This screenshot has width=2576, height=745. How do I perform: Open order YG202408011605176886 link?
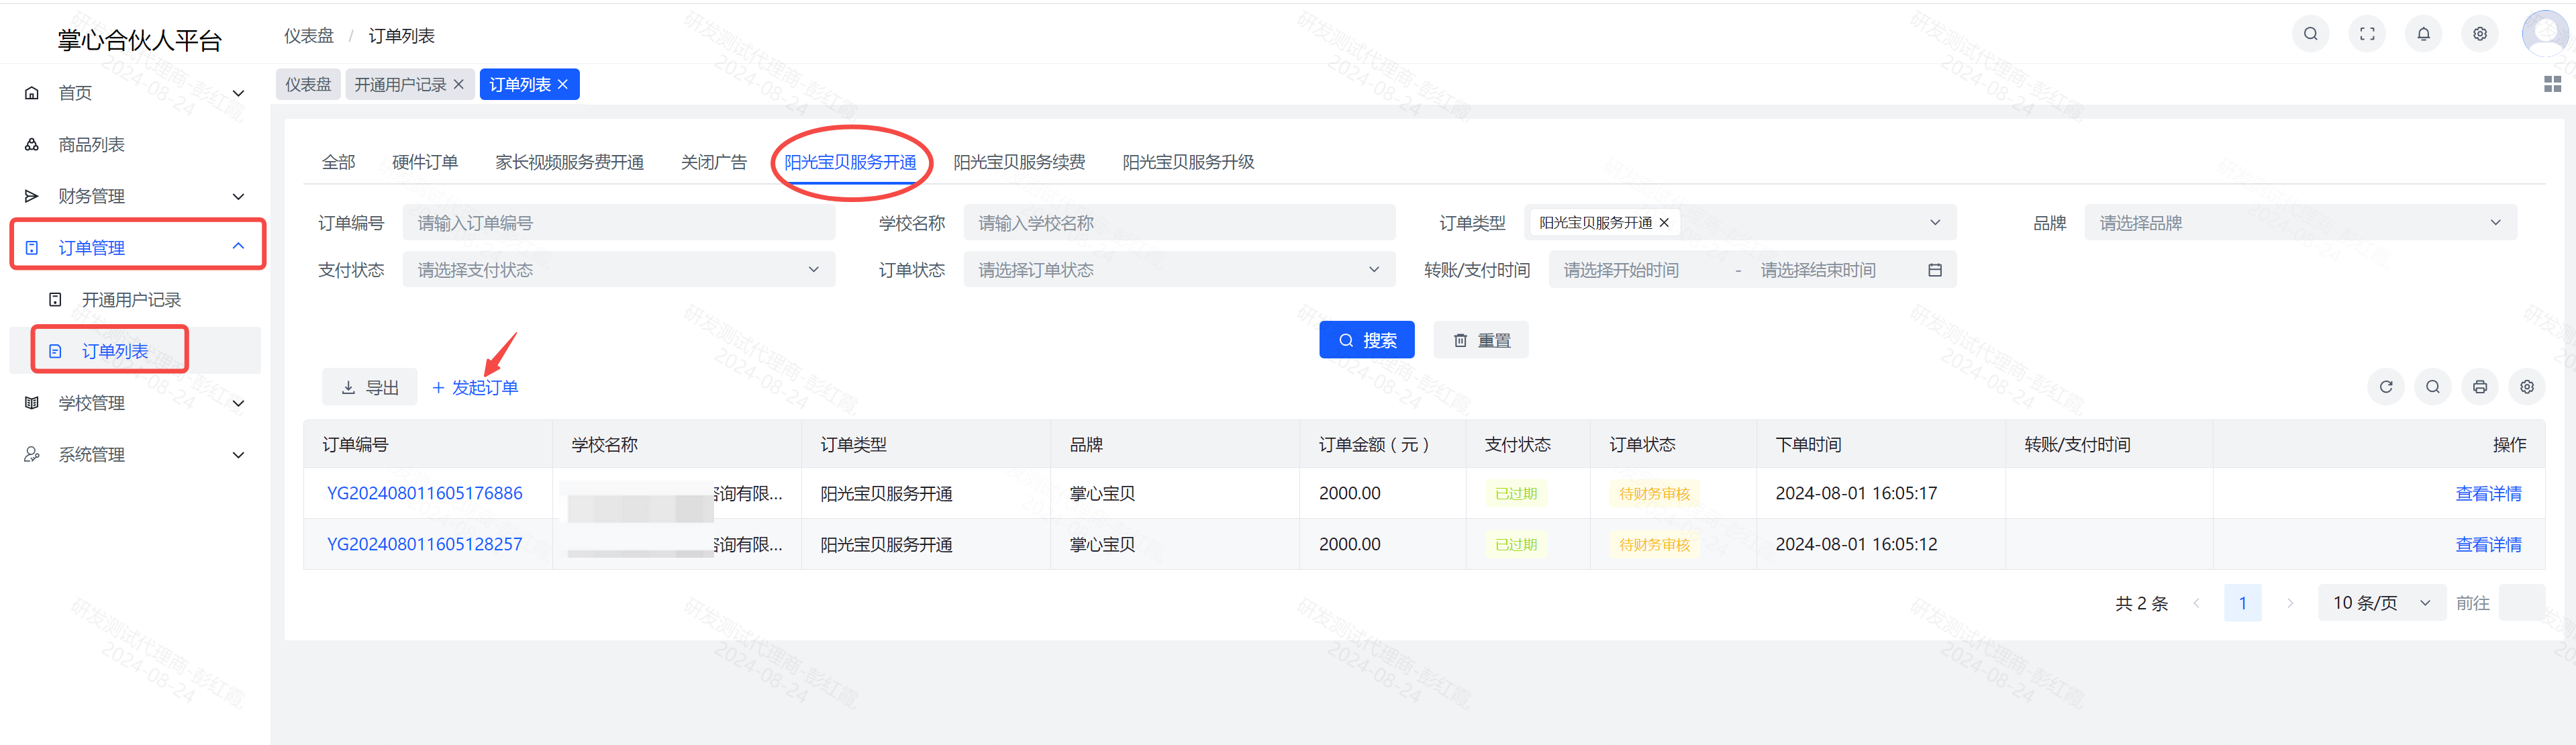click(424, 493)
